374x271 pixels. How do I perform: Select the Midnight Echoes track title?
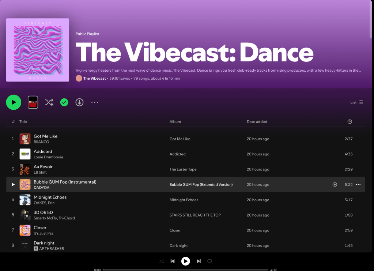pyautogui.click(x=50, y=197)
